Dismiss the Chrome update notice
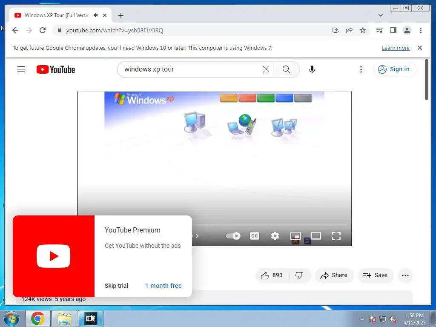Screen dimensions: 436x327 [x=420, y=48]
